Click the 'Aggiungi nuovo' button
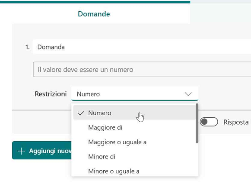This screenshot has height=191, width=251. [42, 150]
